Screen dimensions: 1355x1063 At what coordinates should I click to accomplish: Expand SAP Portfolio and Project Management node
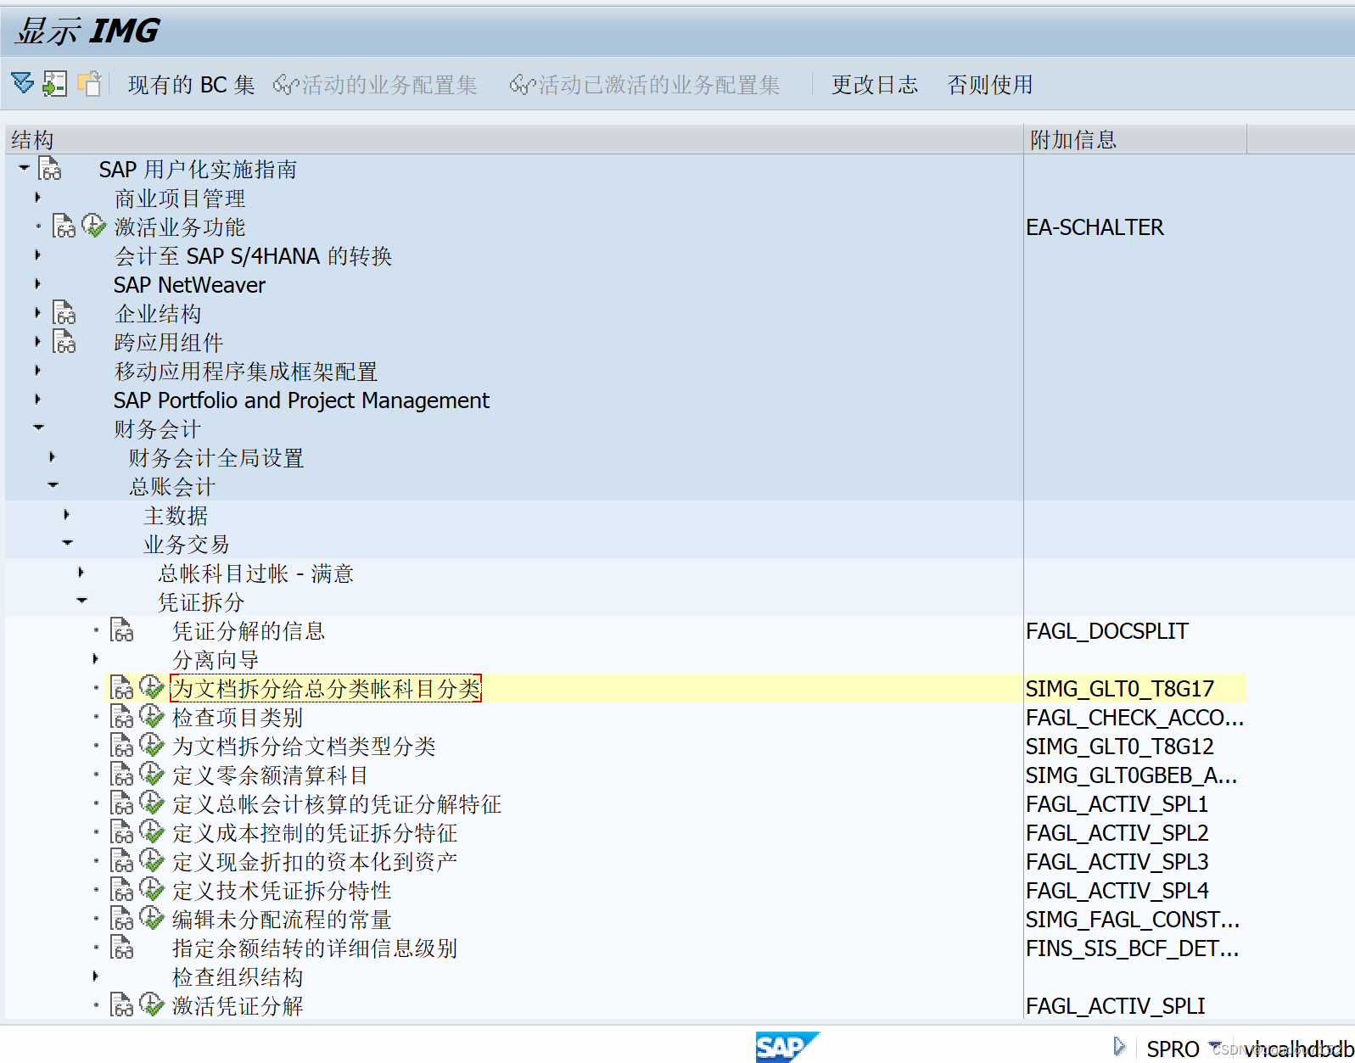37,400
